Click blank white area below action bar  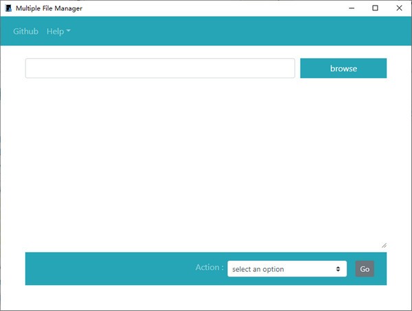pos(206,297)
